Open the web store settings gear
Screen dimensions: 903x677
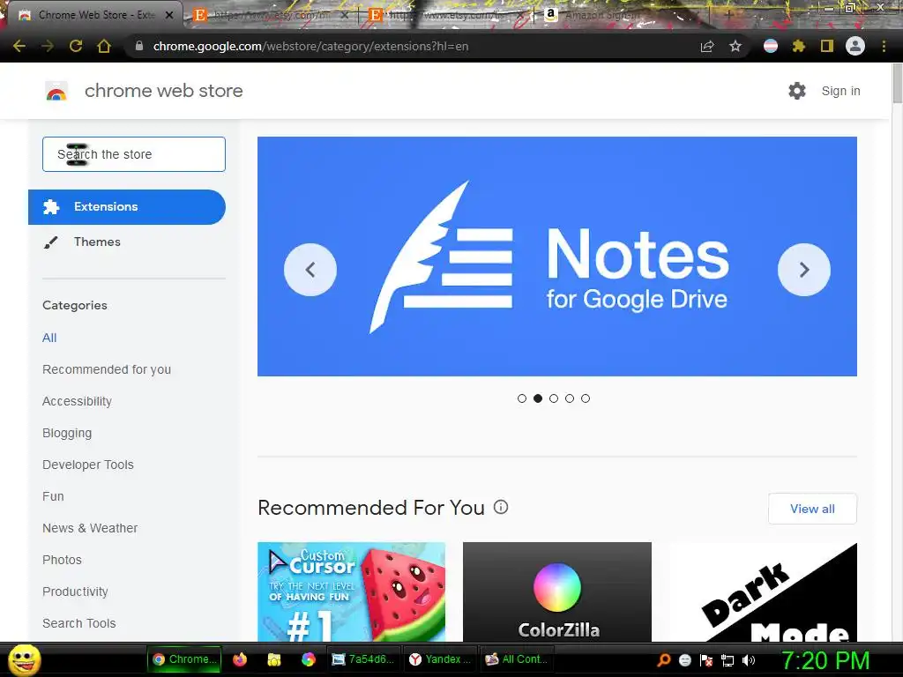[797, 91]
